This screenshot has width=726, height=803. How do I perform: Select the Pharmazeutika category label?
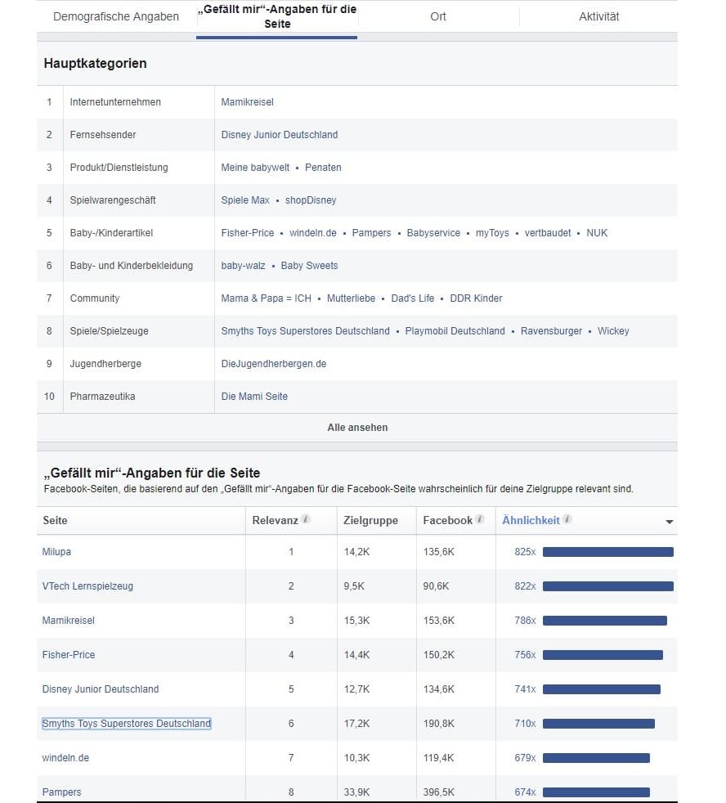(x=102, y=397)
